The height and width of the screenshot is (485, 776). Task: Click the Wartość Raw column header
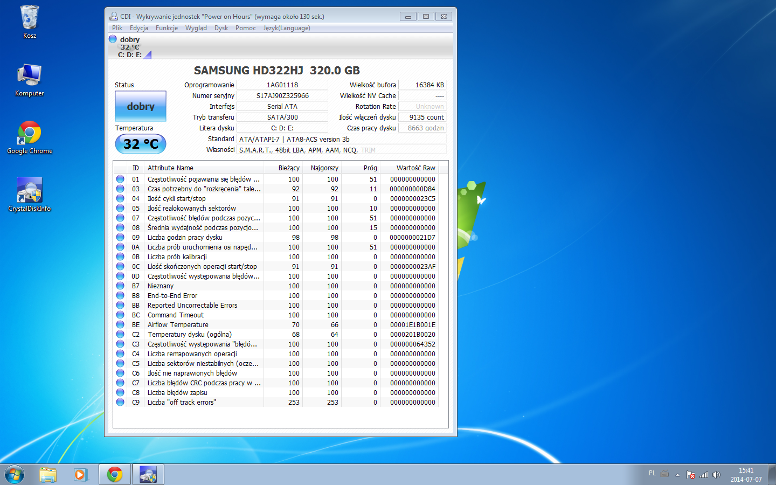click(409, 168)
